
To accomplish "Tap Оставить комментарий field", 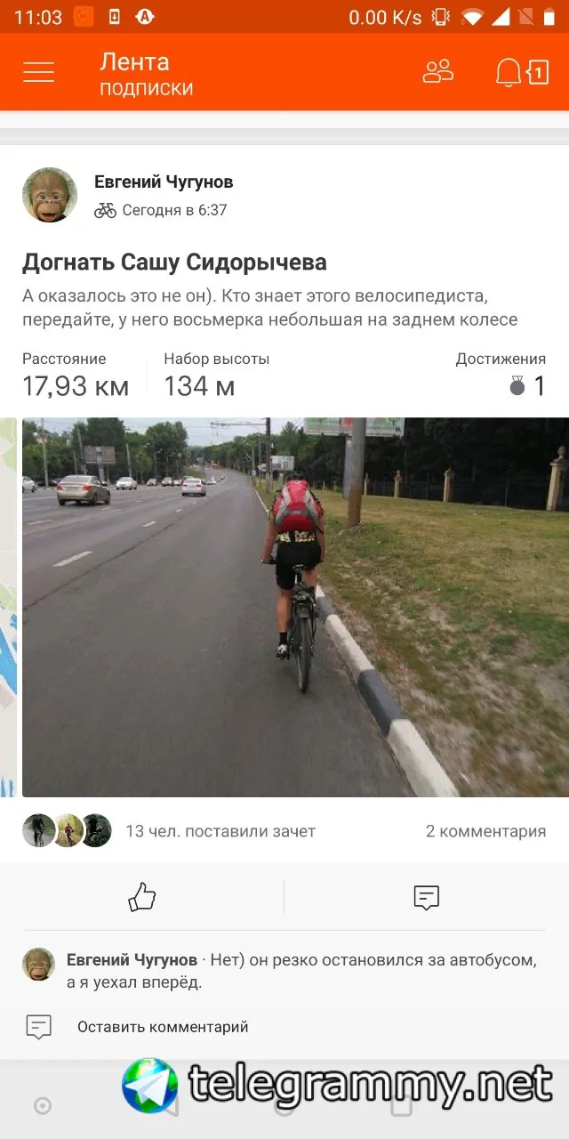I will (x=163, y=1027).
